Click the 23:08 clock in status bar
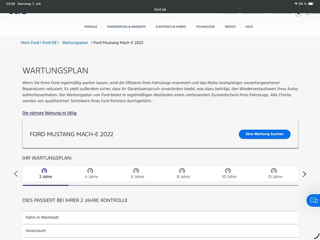This screenshot has height=240, width=320. pyautogui.click(x=10, y=4)
